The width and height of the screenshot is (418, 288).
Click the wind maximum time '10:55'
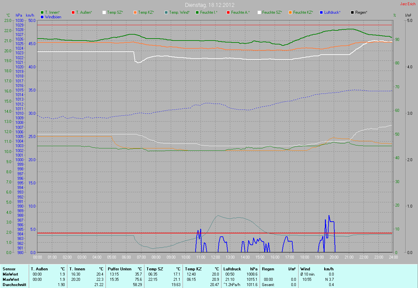pos(307,280)
